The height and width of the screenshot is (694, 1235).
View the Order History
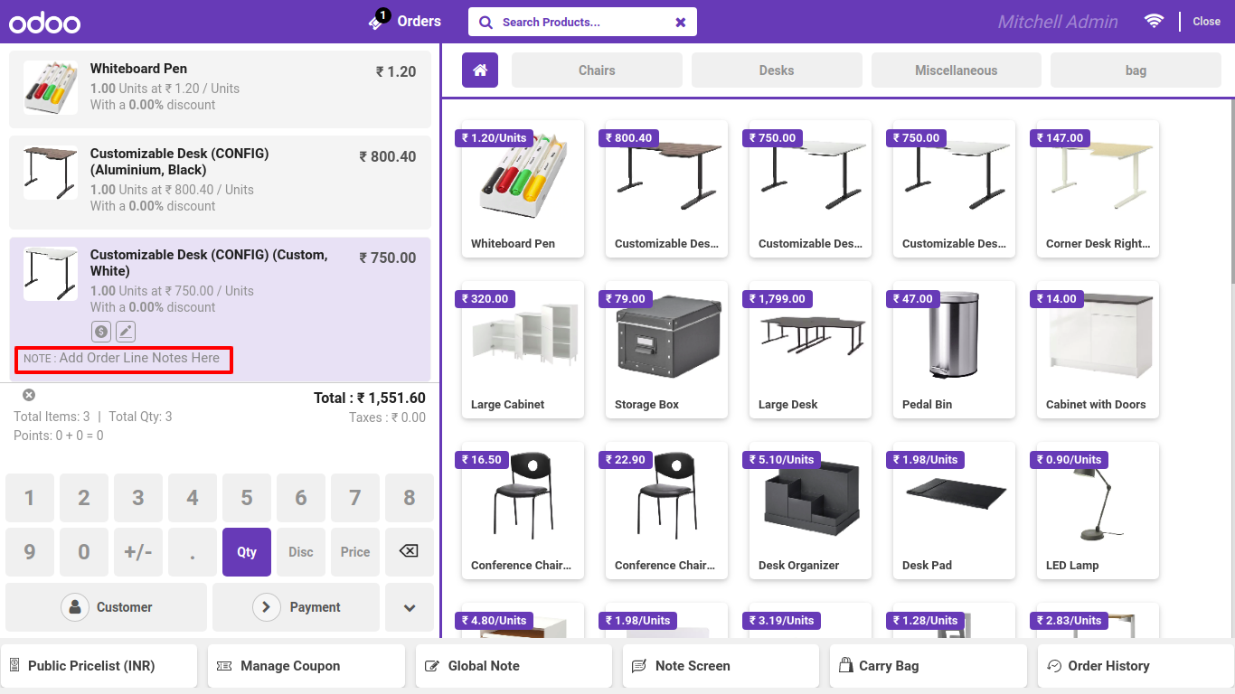pos(1136,666)
